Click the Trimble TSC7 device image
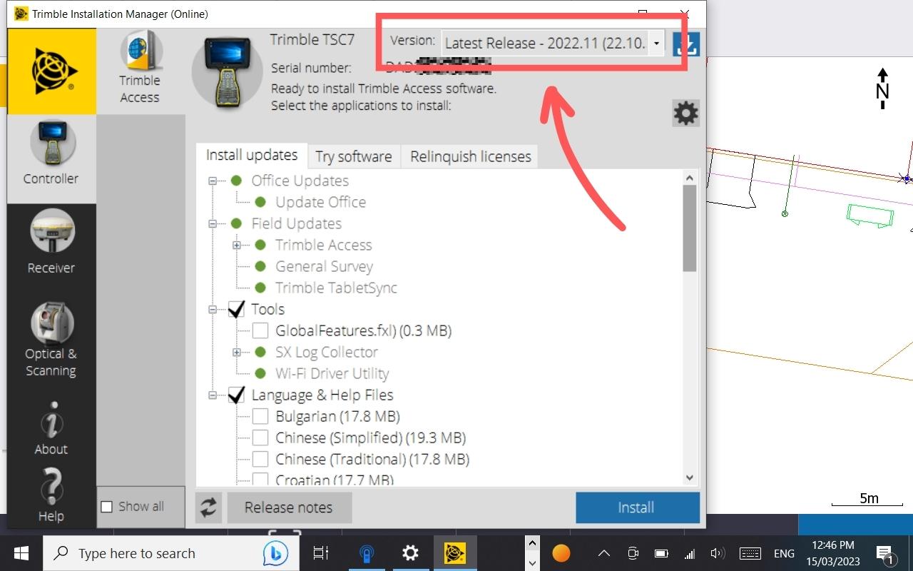This screenshot has width=913, height=571. point(228,72)
